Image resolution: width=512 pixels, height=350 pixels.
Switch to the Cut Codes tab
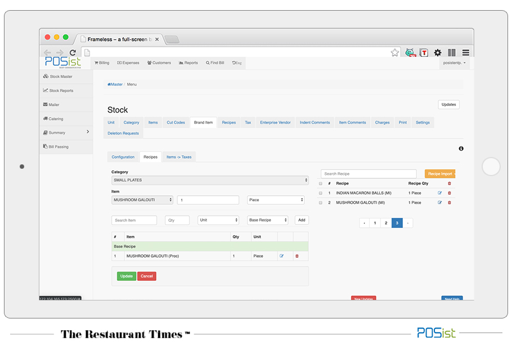[x=176, y=123]
